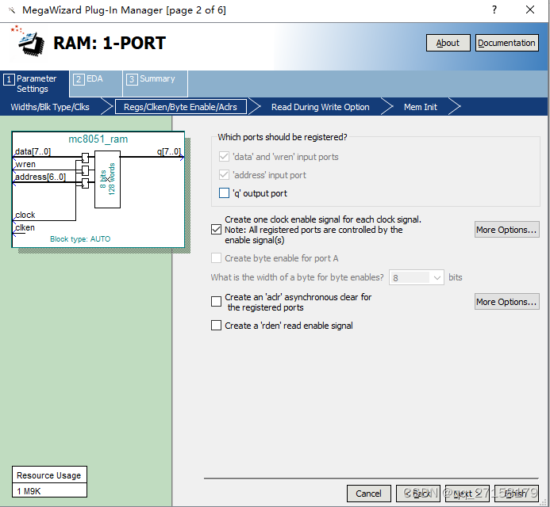
Task: Go to Read During Write Option step
Action: (321, 107)
